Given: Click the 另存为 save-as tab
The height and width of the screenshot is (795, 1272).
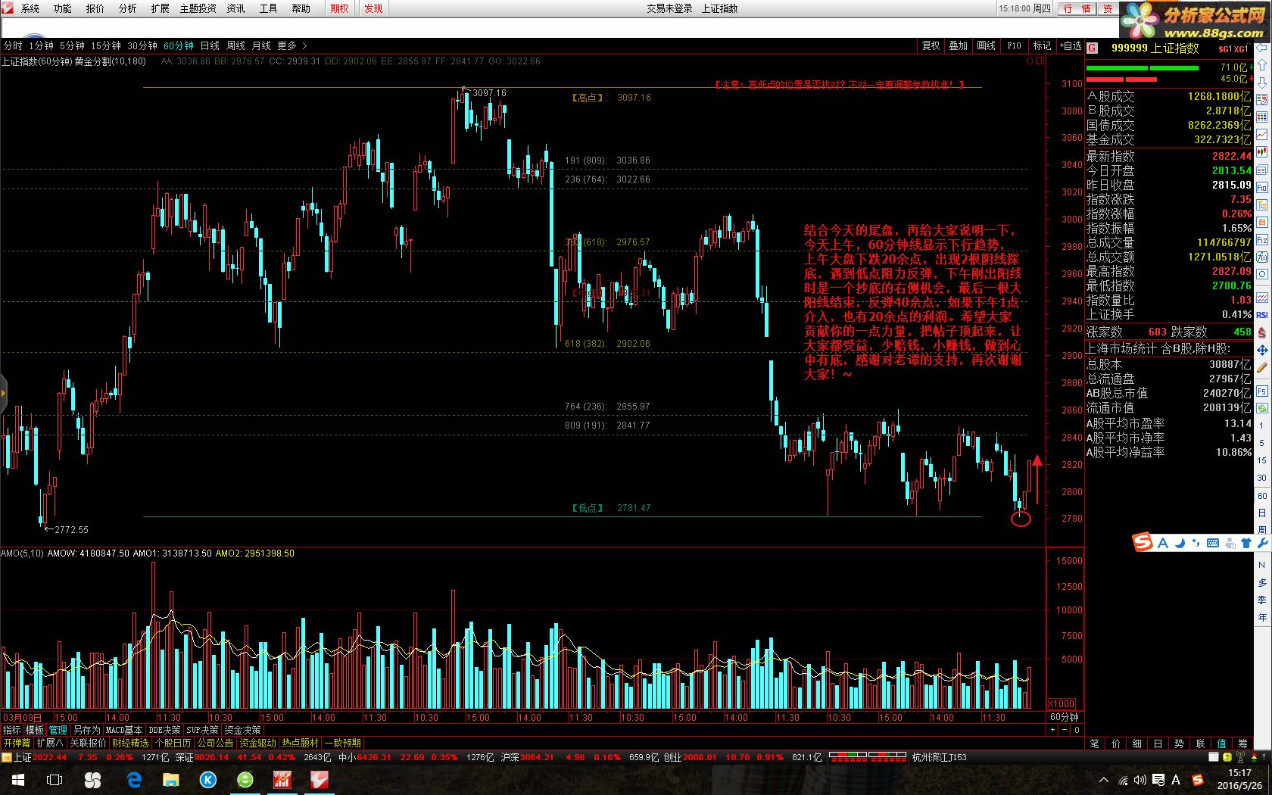Looking at the screenshot, I should [86, 730].
